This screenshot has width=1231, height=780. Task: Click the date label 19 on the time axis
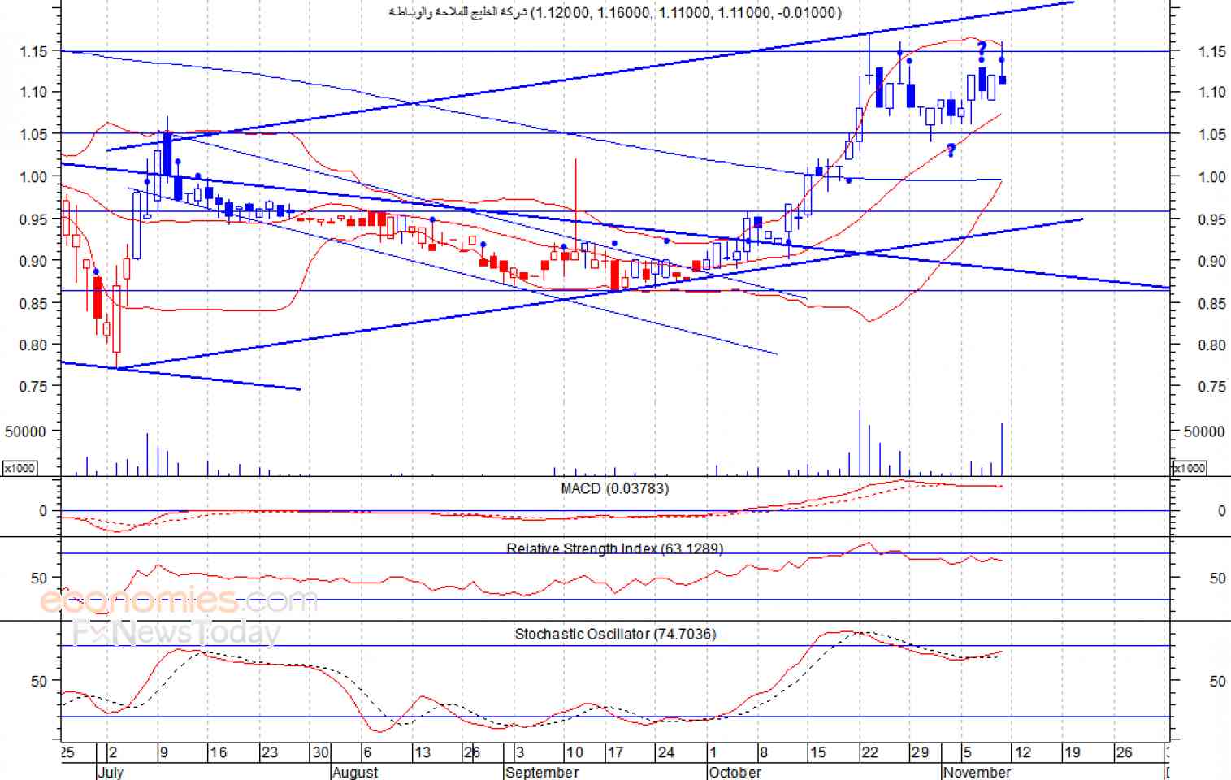(x=1073, y=752)
